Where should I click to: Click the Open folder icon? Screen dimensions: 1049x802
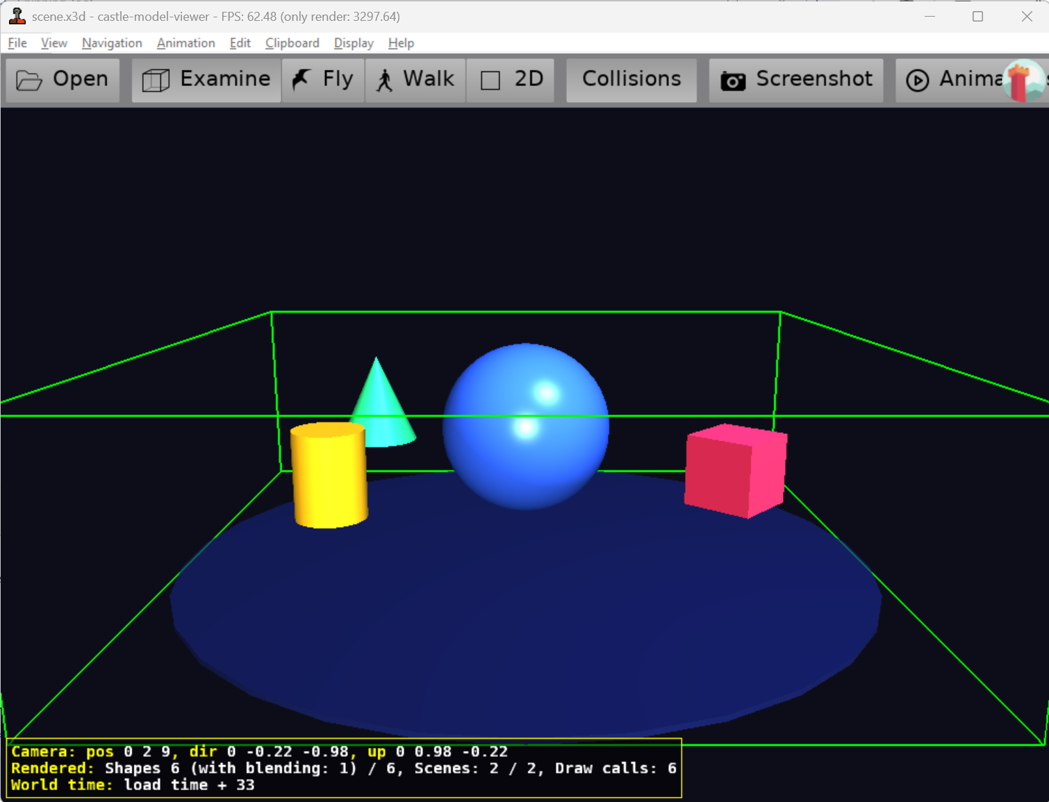[x=29, y=81]
